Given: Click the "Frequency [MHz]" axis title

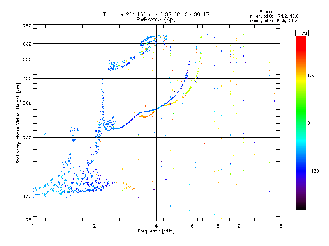Looking at the screenshot, I should click(x=156, y=231).
